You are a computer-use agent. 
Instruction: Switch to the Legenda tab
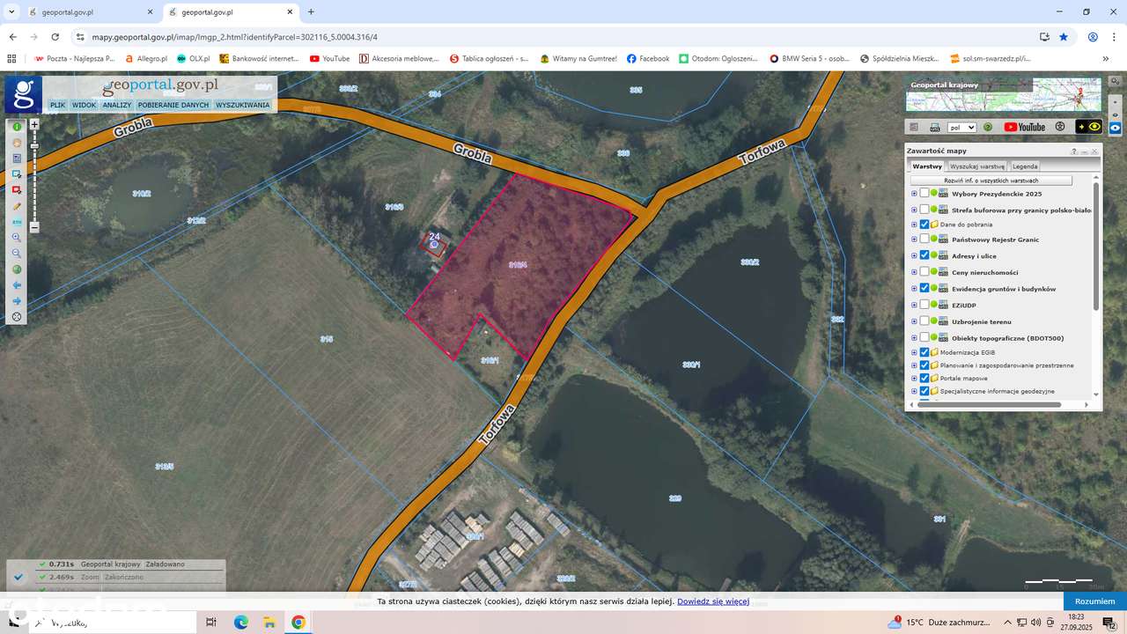[x=1024, y=166]
